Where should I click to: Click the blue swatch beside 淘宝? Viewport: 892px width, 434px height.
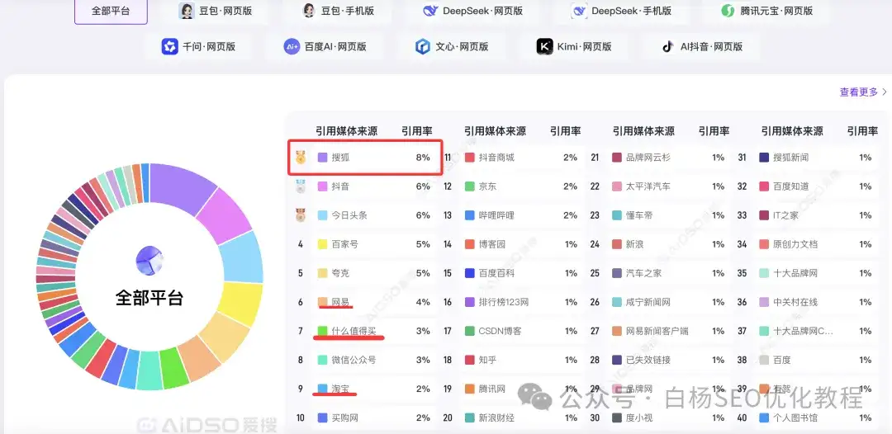[x=323, y=389]
